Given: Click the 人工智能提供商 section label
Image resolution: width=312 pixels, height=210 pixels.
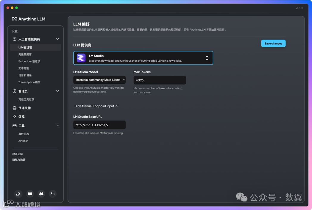Looking at the screenshot, I should click(29, 39).
